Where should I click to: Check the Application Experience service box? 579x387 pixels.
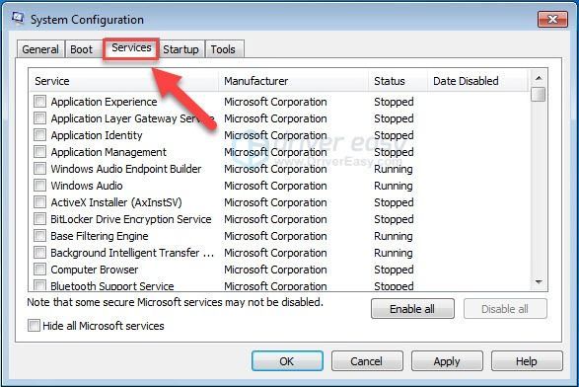click(39, 102)
